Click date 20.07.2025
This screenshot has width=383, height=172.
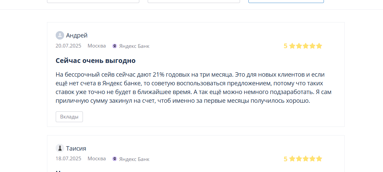tap(68, 46)
